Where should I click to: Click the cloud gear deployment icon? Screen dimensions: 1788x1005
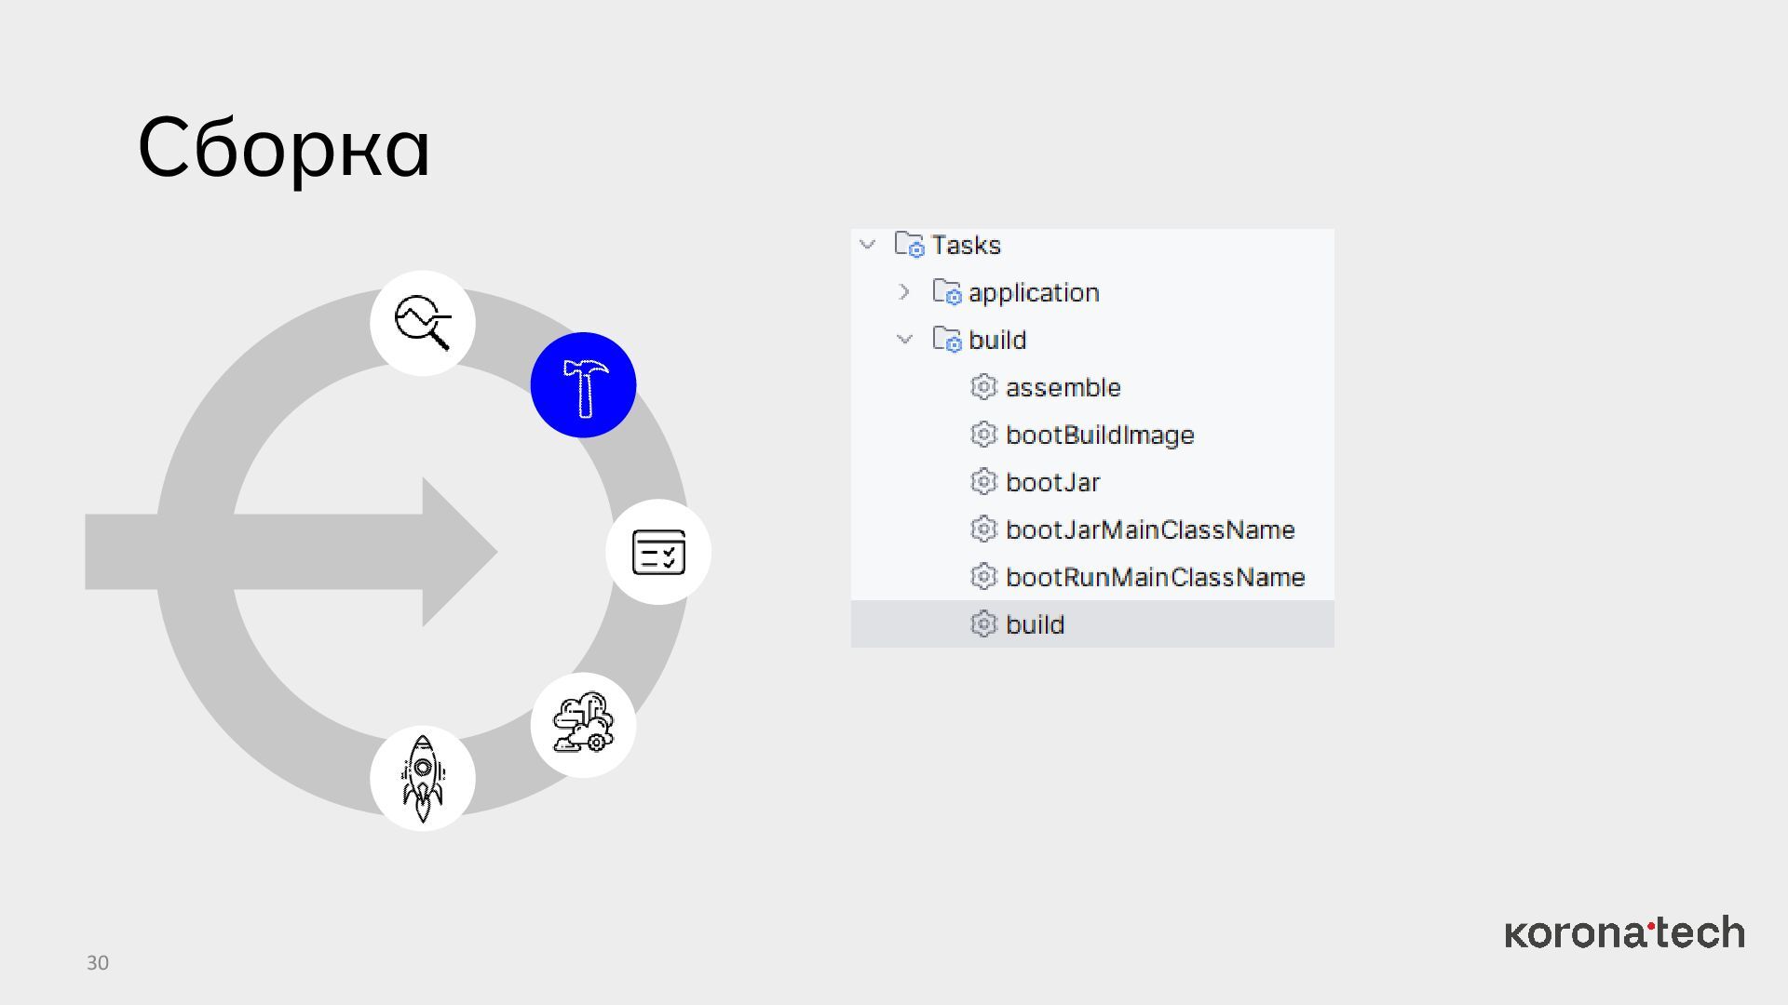pos(583,724)
